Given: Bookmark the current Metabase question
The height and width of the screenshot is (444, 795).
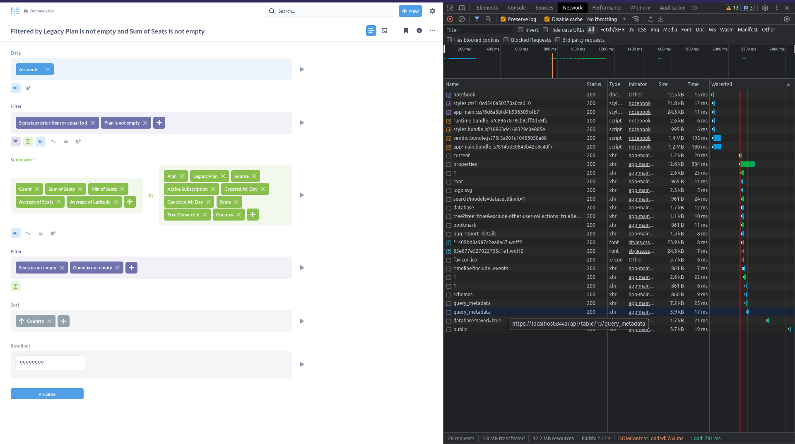Looking at the screenshot, I should pos(406,31).
